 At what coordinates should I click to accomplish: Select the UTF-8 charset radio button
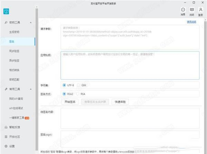point(64,85)
